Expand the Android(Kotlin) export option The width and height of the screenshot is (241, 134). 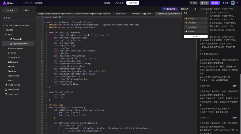click(x=205, y=27)
